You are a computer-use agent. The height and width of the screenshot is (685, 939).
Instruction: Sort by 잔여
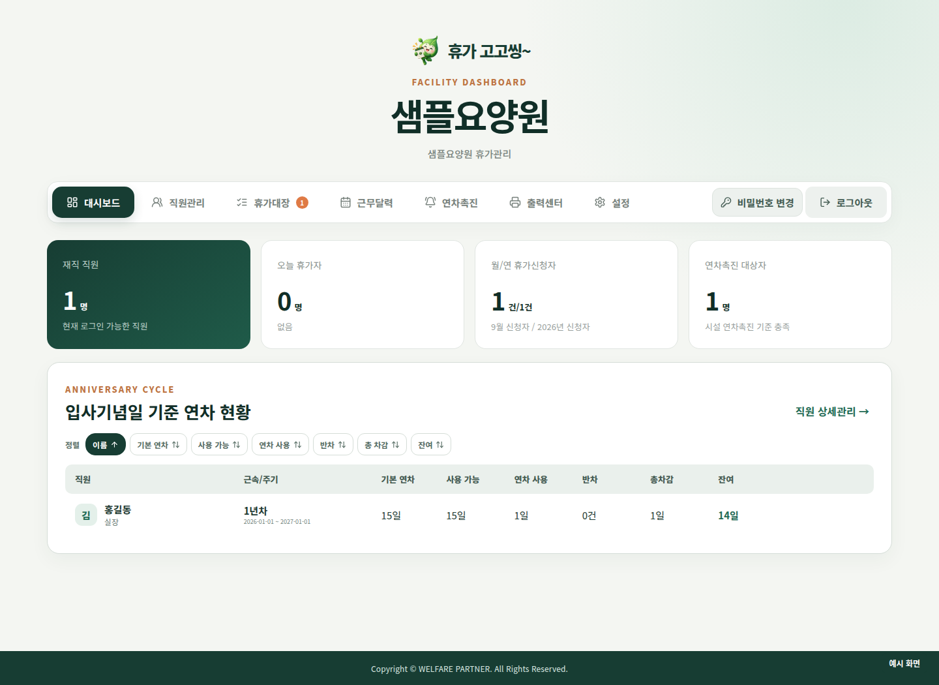click(x=431, y=444)
